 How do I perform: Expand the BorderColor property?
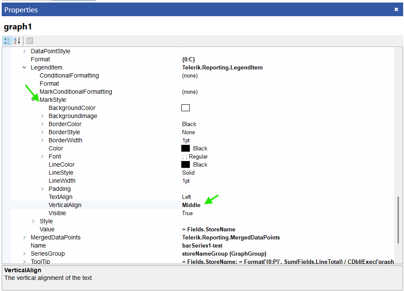(42, 124)
